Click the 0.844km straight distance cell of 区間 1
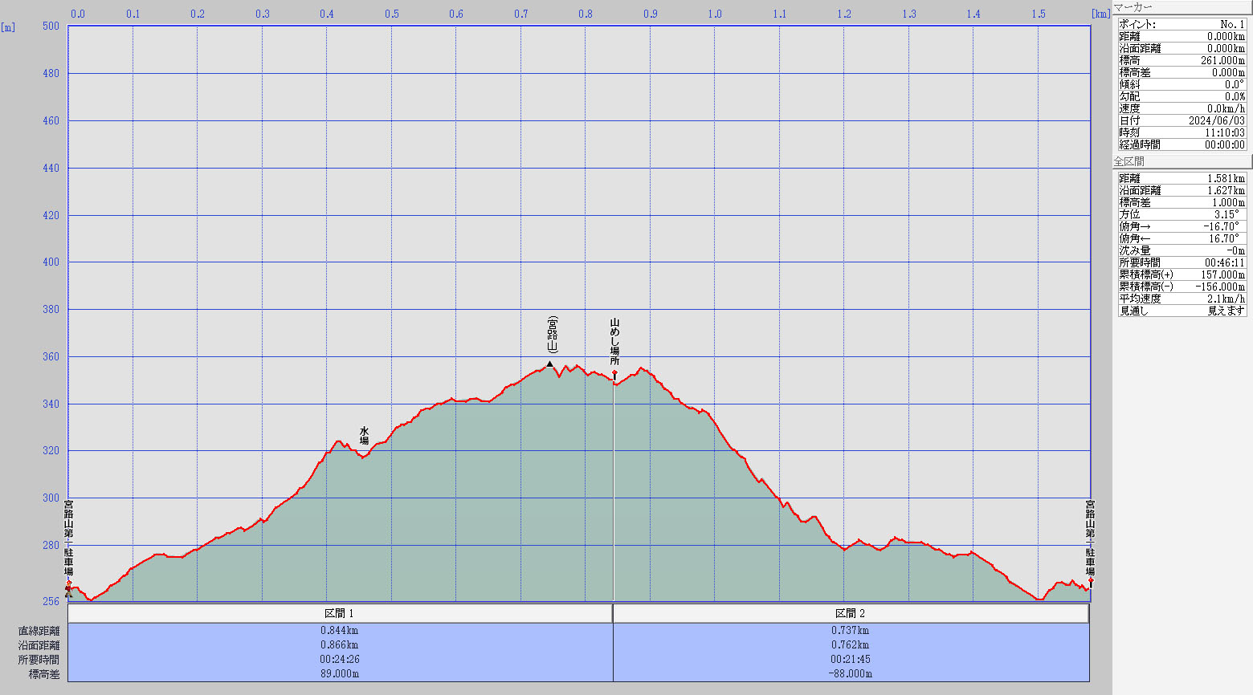Image resolution: width=1253 pixels, height=695 pixels. point(340,631)
